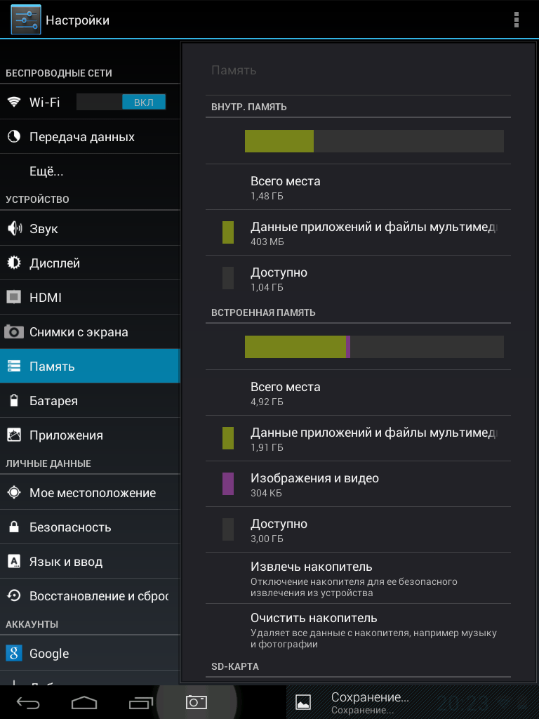Image resolution: width=539 pixels, height=719 pixels.
Task: Select Data usage in sidebar
Action: tap(81, 137)
